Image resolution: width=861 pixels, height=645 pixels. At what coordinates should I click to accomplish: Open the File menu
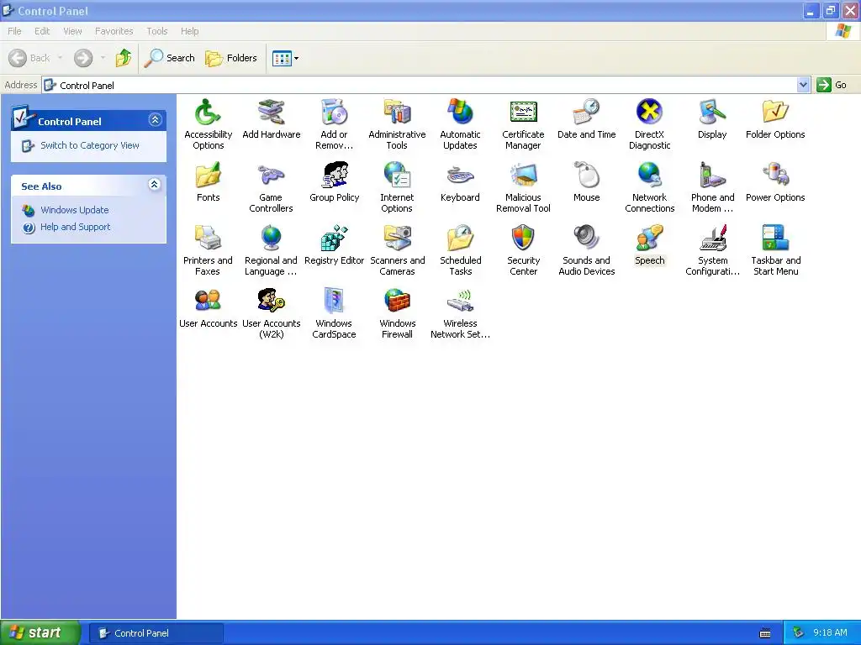tap(15, 31)
